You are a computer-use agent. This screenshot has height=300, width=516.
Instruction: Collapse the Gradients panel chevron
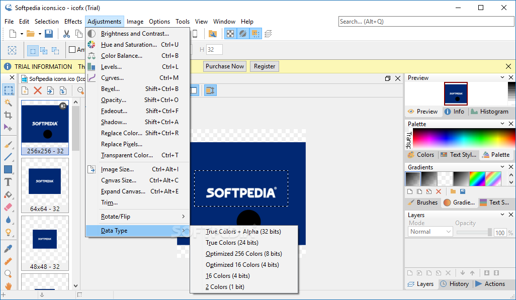(x=502, y=167)
